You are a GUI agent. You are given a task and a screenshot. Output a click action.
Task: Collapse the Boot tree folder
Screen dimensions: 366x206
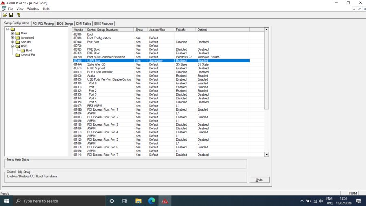click(x=13, y=46)
